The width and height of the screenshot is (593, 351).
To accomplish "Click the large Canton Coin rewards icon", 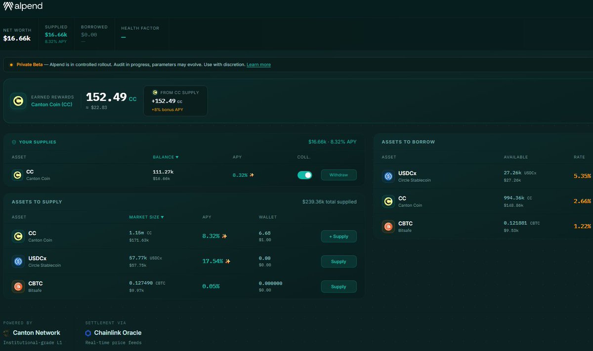I will coord(18,101).
